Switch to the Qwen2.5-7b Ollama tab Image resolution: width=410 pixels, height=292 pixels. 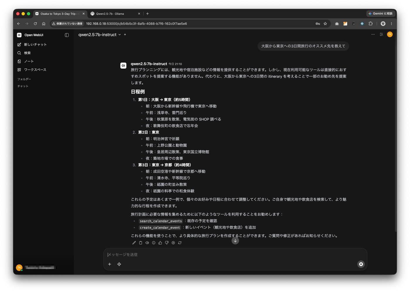(x=116, y=14)
